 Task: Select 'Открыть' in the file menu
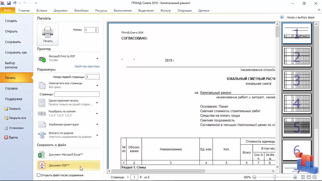(x=16, y=31)
